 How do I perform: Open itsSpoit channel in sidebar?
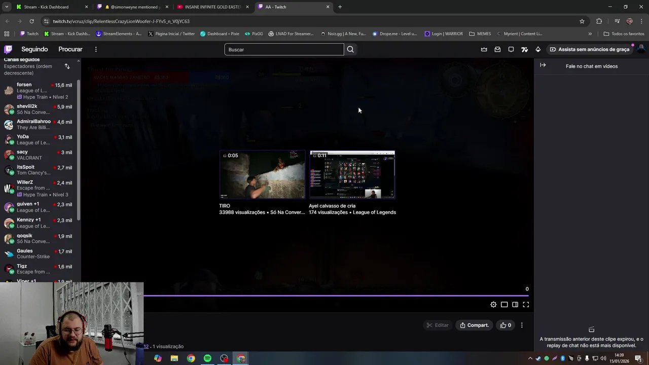[41, 170]
